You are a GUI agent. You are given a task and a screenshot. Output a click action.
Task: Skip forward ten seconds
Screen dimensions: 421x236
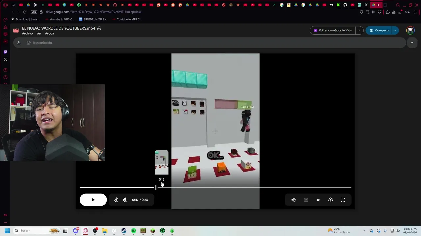click(125, 200)
